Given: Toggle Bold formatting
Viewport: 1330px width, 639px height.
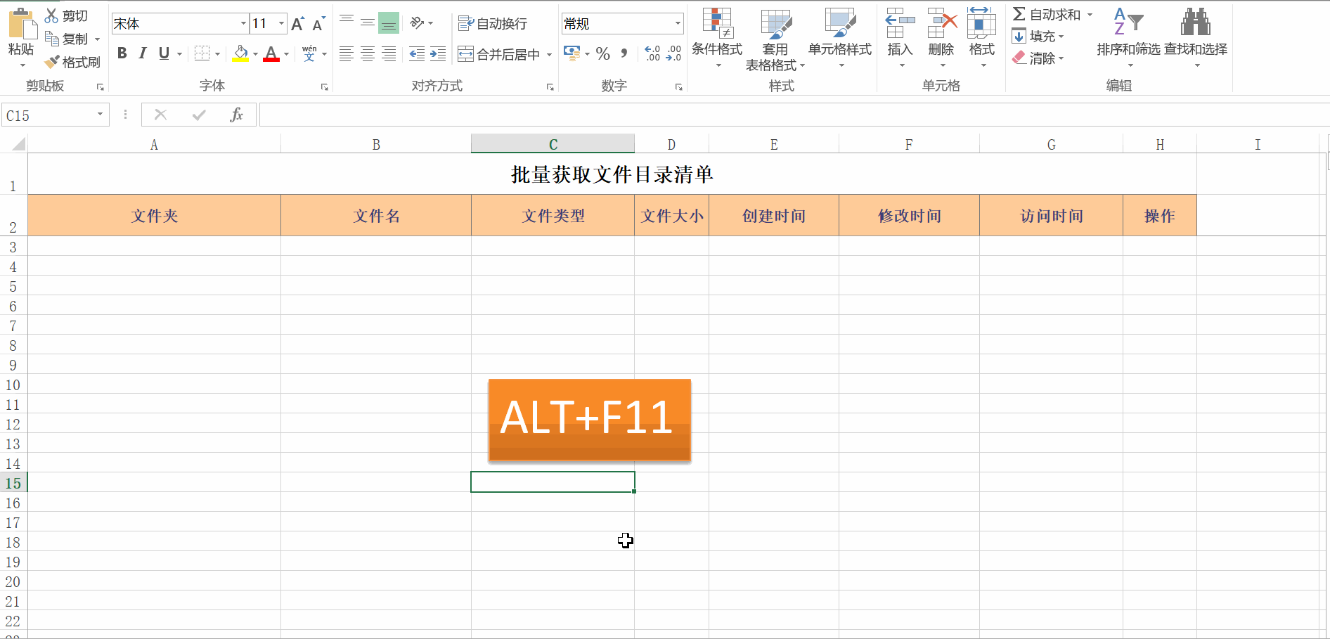Looking at the screenshot, I should click(x=122, y=53).
